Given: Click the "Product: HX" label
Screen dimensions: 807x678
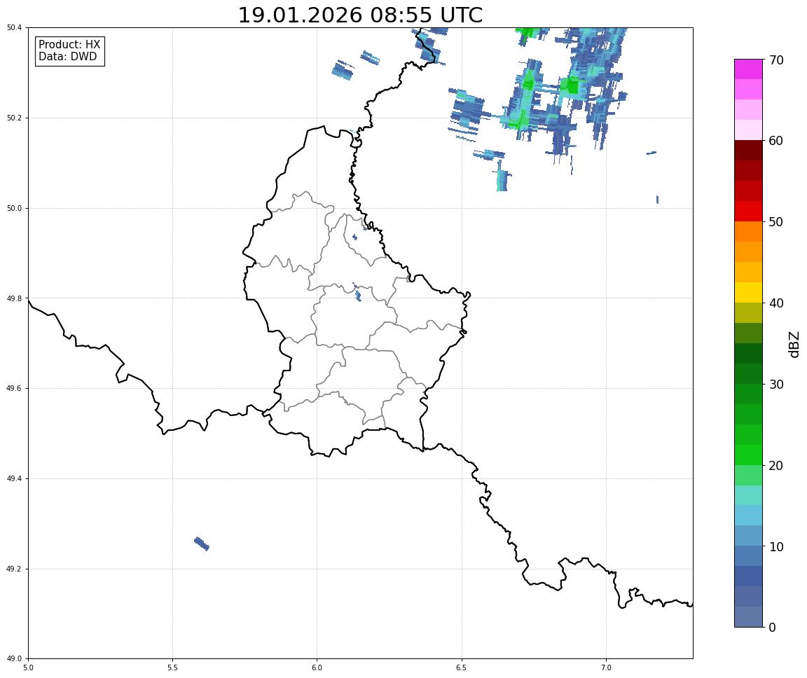Looking at the screenshot, I should 69,45.
